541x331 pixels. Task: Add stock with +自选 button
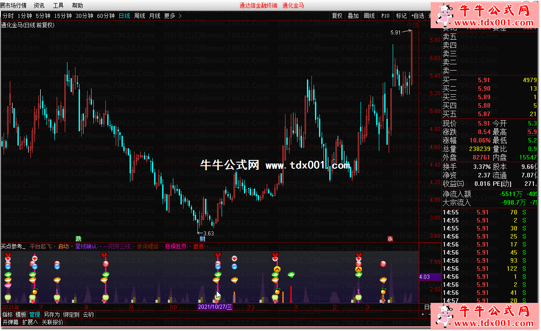tap(418, 16)
